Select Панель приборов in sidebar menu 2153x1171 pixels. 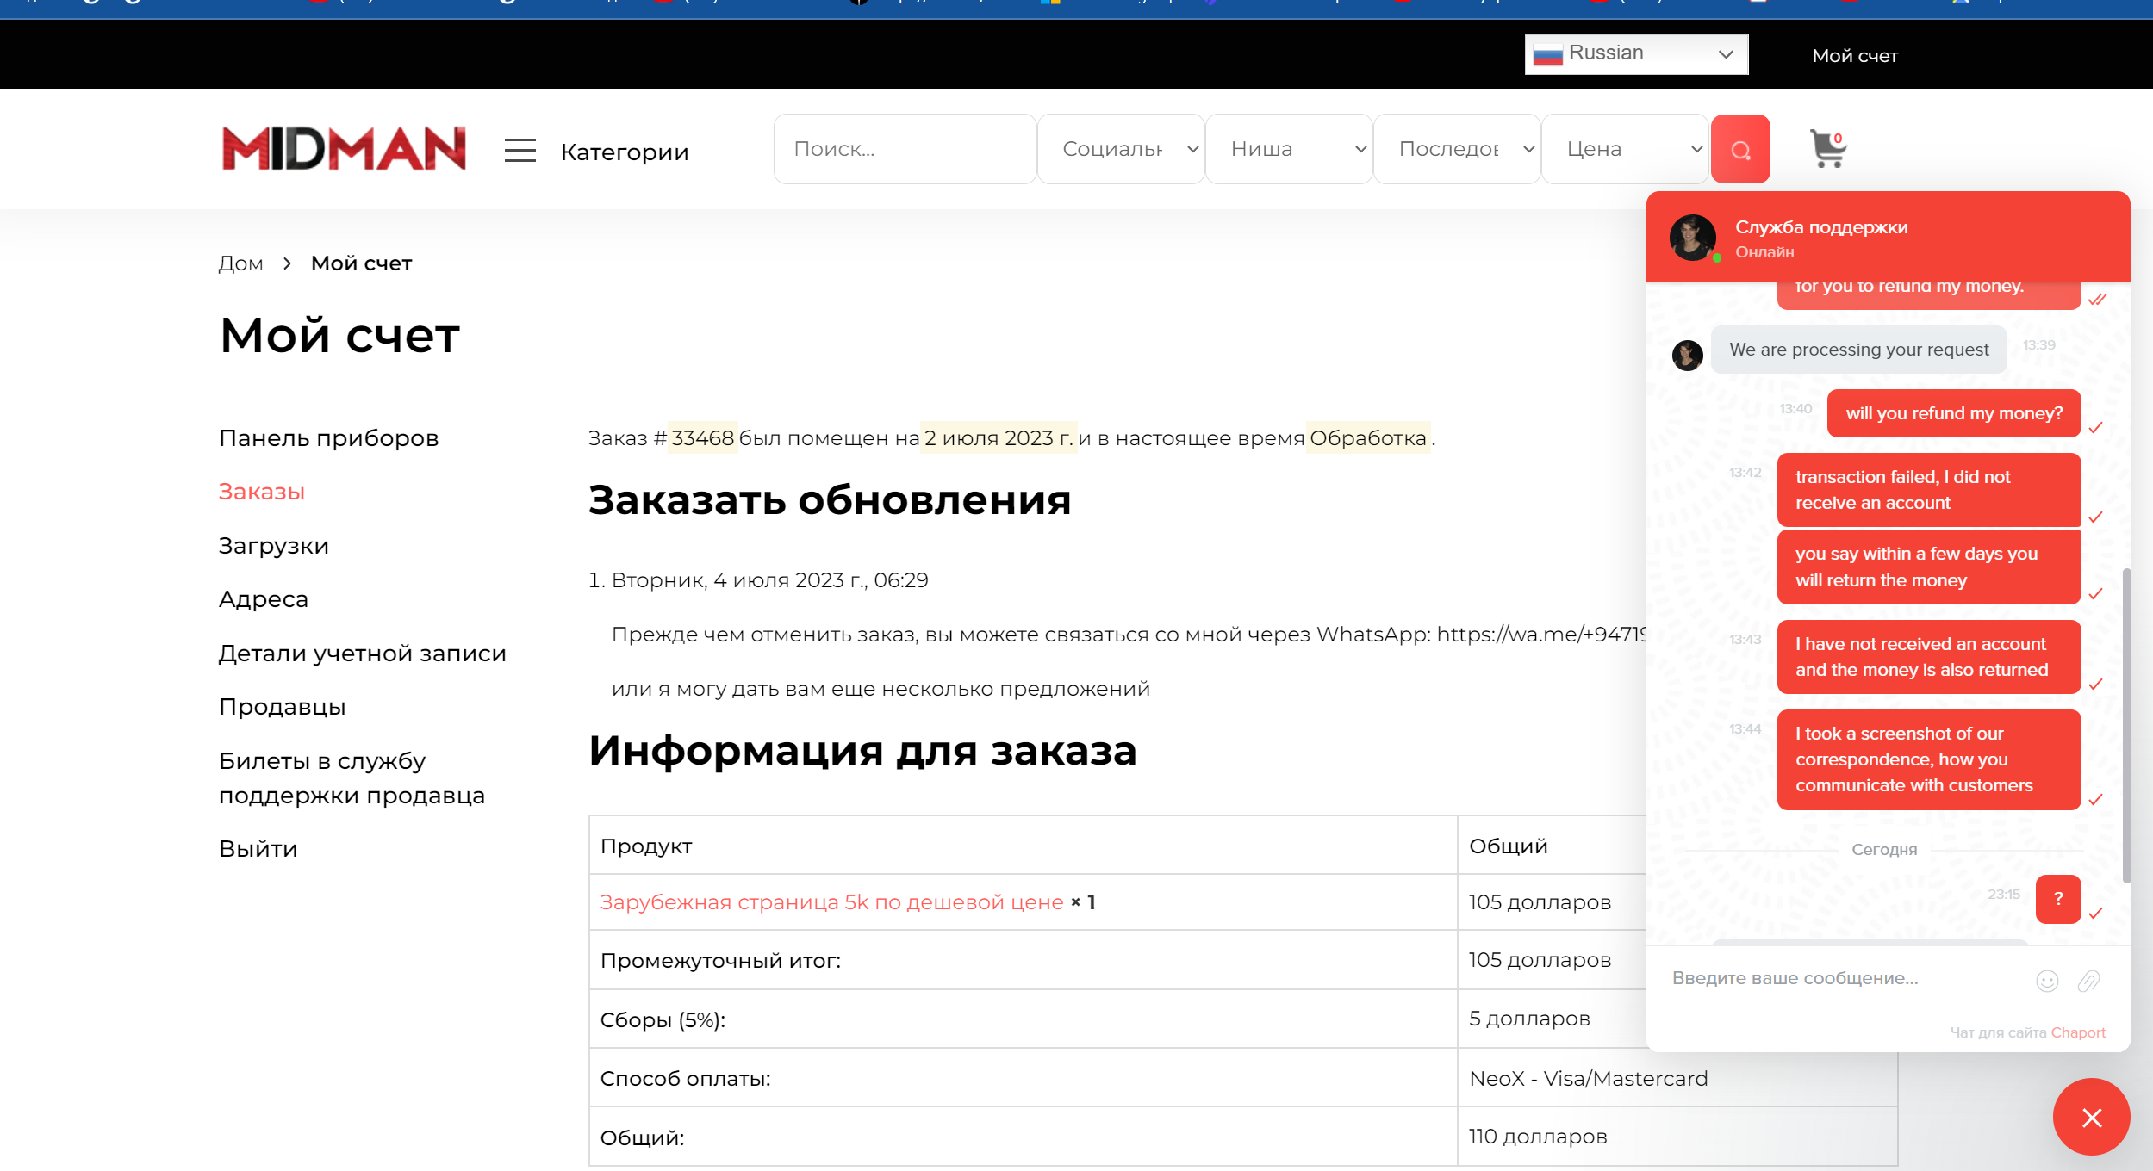[328, 438]
